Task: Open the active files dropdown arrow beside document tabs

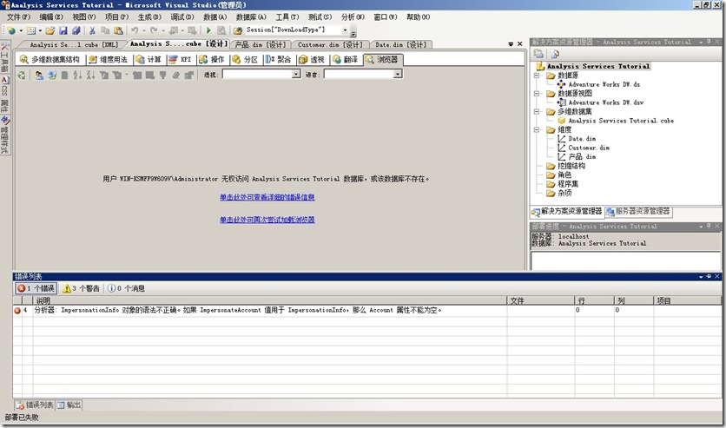Action: (511, 44)
